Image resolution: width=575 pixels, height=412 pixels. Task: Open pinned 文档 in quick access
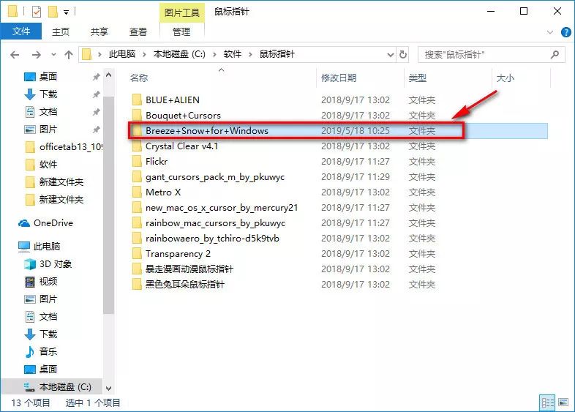tap(48, 112)
